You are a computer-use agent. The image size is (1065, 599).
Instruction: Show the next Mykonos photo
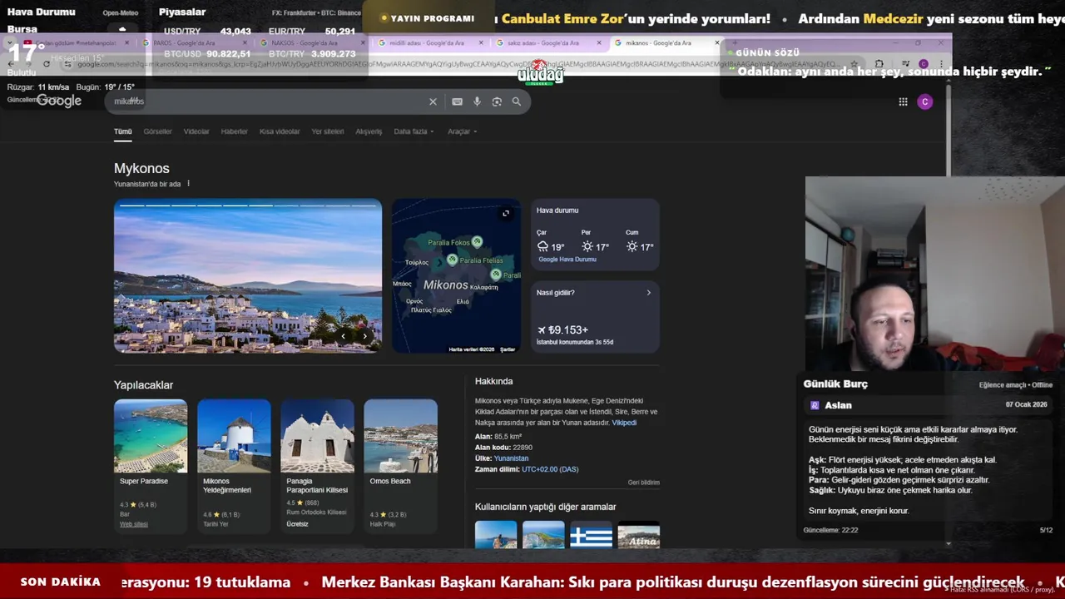[364, 336]
